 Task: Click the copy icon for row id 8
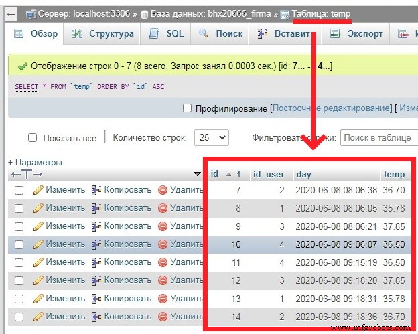pyautogui.click(x=96, y=208)
